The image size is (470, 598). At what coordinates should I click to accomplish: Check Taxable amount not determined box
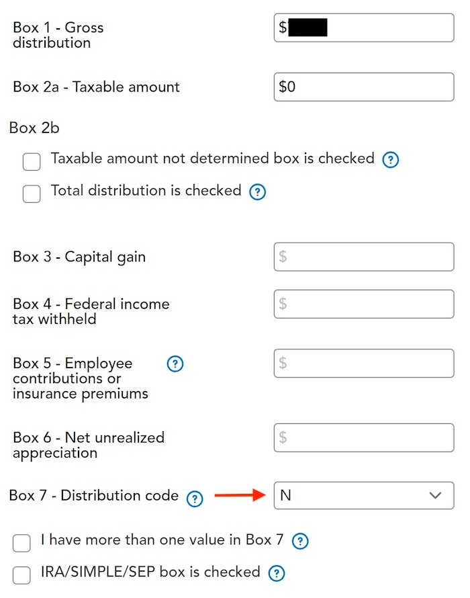point(32,162)
